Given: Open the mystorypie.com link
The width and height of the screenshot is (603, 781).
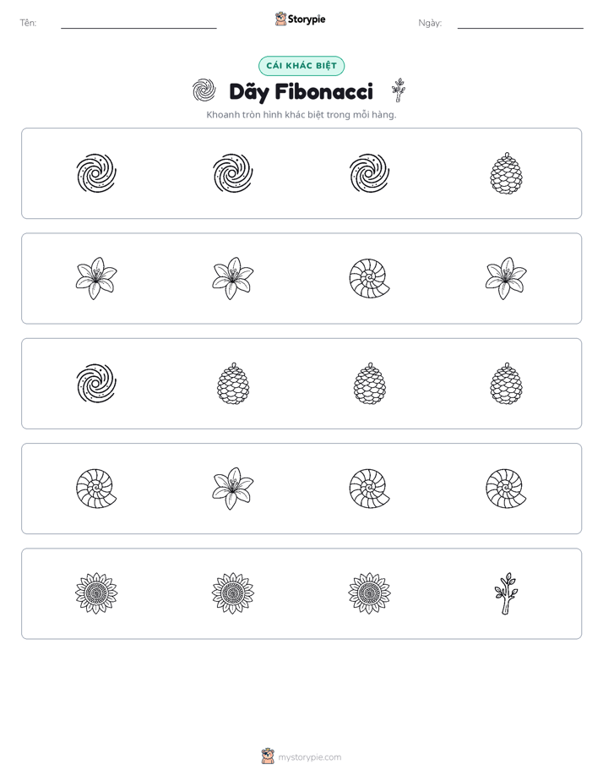Looking at the screenshot, I should point(309,757).
